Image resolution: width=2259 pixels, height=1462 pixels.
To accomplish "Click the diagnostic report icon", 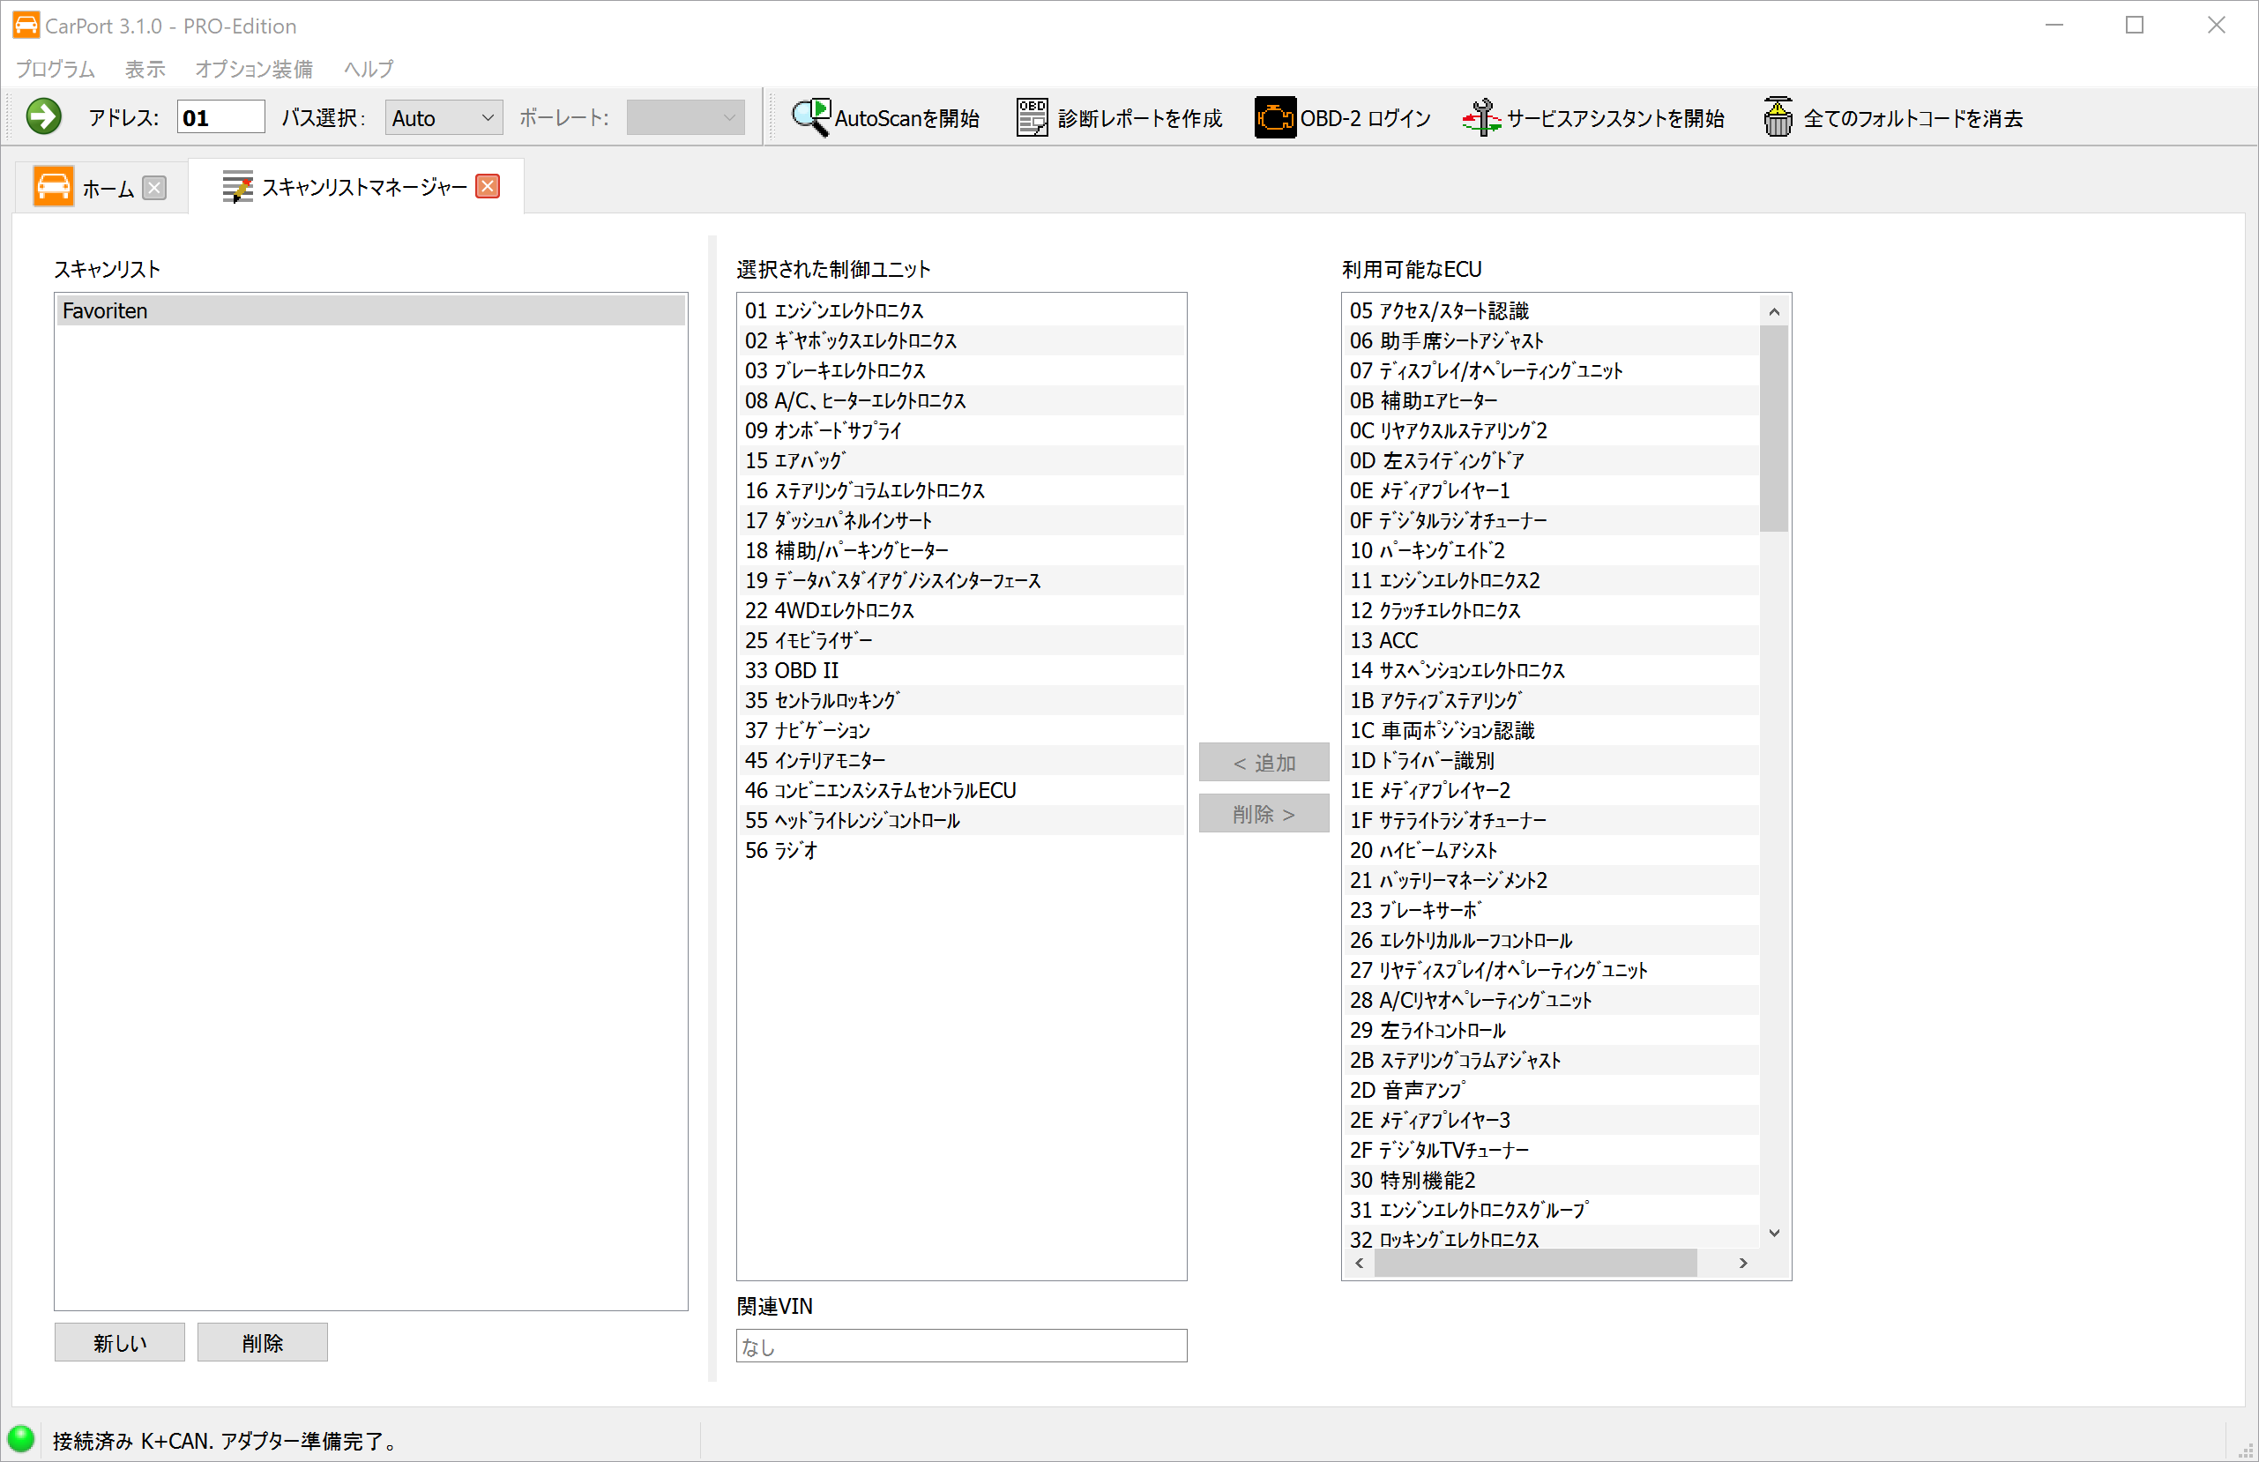I will [1032, 116].
